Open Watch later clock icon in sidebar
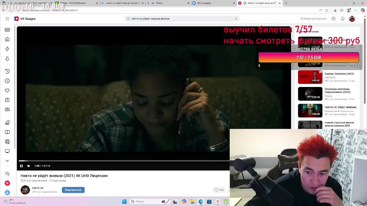 [x=7, y=81]
